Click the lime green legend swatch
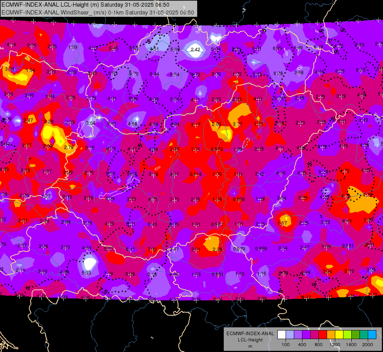 347,335
